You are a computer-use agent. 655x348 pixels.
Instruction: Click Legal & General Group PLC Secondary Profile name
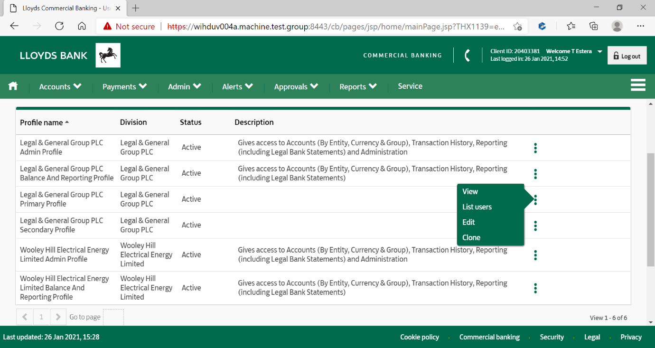(61, 225)
